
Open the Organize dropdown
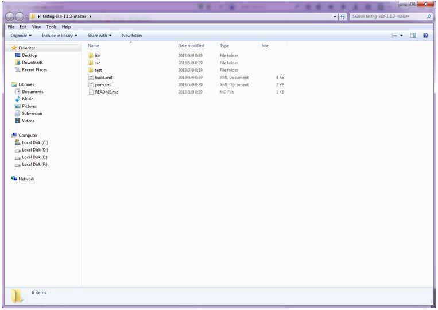21,36
